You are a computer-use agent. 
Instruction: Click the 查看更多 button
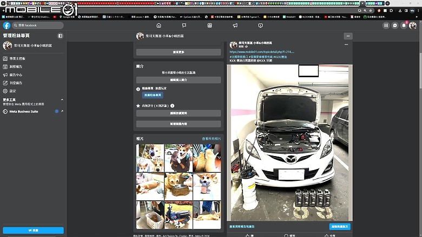pos(179,52)
